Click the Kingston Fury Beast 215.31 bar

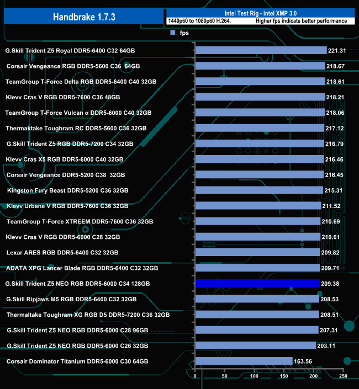259,190
